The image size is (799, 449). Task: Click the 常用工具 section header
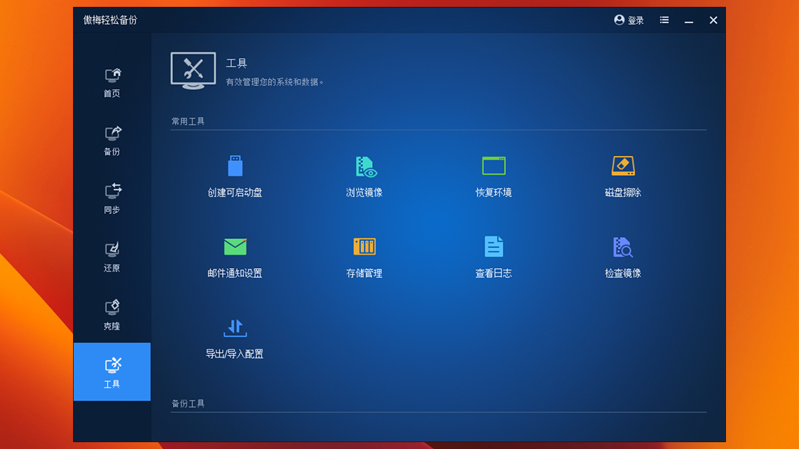click(x=189, y=121)
